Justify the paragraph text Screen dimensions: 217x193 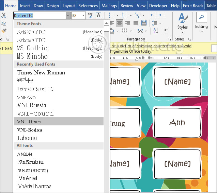(x=136, y=23)
